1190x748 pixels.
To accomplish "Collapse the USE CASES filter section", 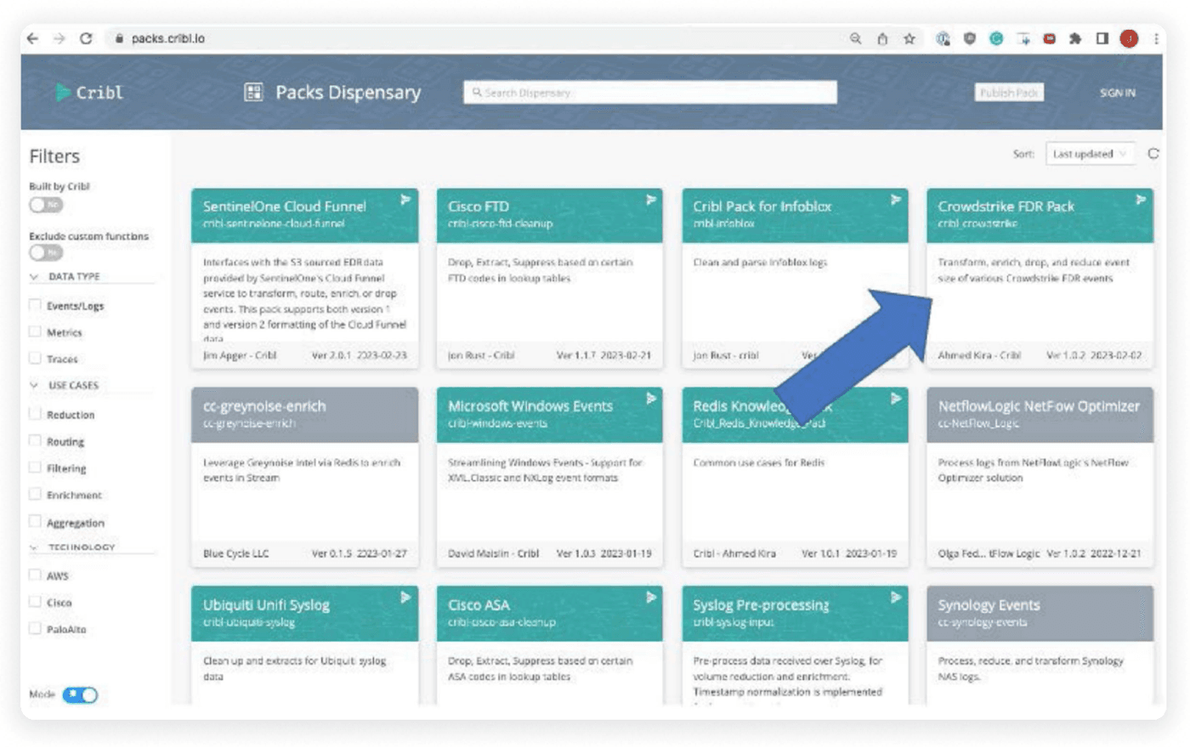I will click(34, 385).
